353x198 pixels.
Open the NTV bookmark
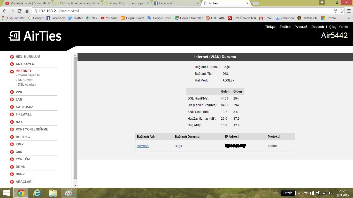pos(92,18)
